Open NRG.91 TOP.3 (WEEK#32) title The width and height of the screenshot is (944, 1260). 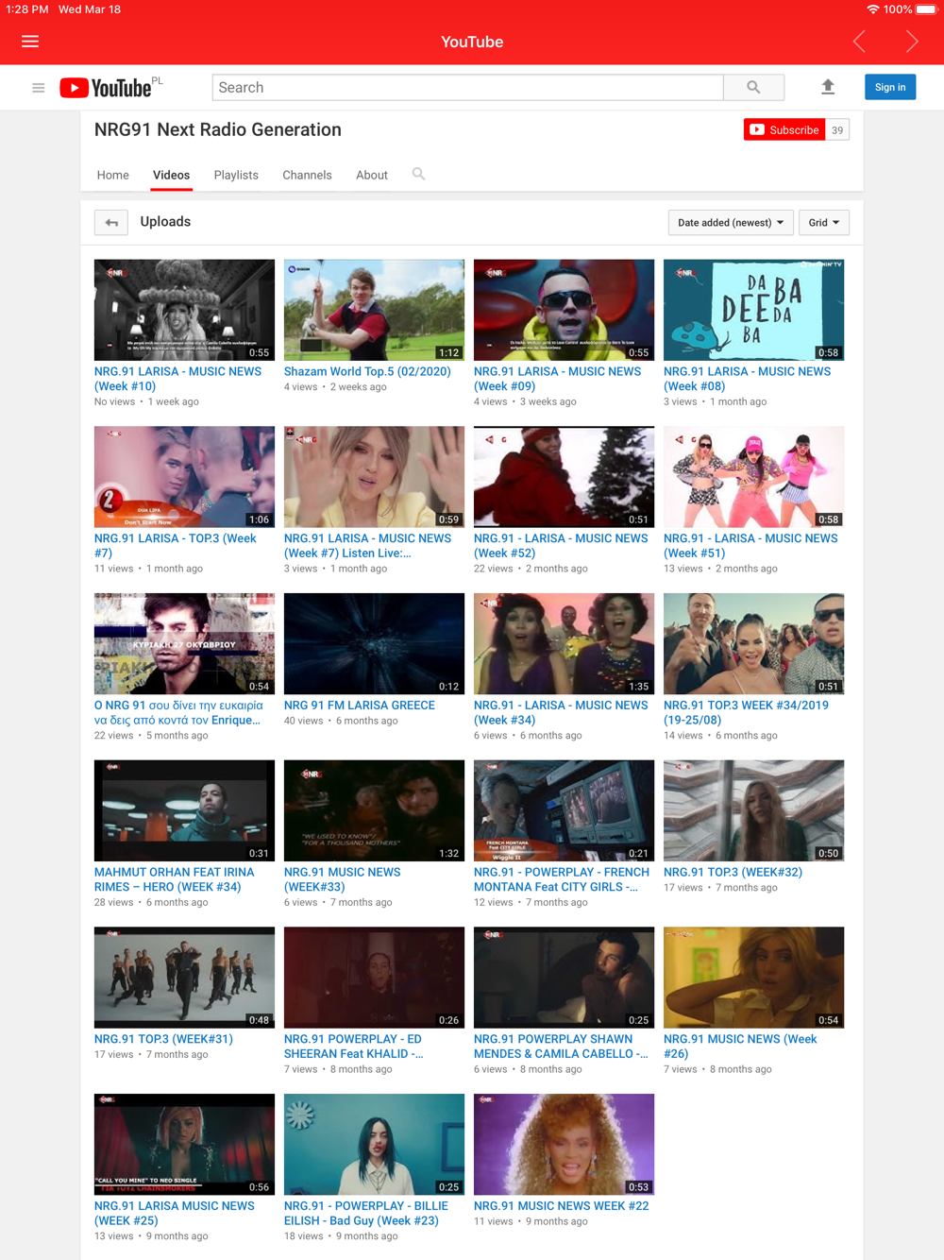733,873
